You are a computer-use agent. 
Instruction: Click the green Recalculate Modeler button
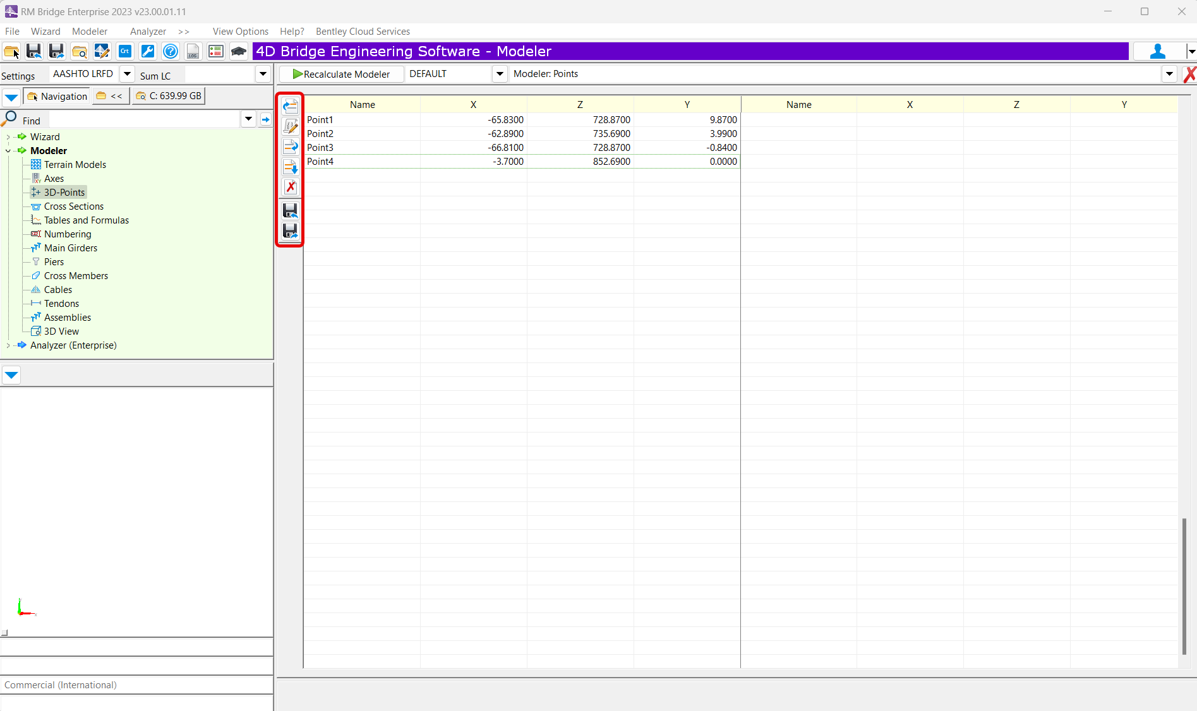[341, 74]
